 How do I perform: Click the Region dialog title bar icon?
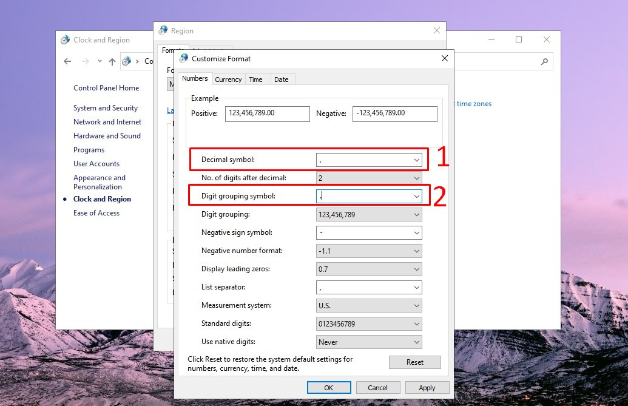tap(163, 30)
